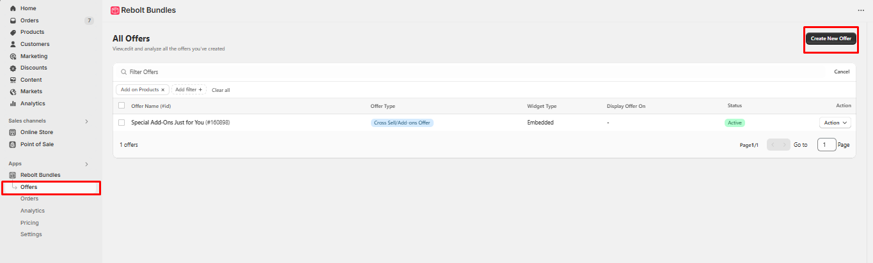Click the Content image icon
873x263 pixels.
(13, 80)
